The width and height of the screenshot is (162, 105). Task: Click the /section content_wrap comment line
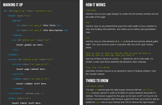[x=26, y=93]
